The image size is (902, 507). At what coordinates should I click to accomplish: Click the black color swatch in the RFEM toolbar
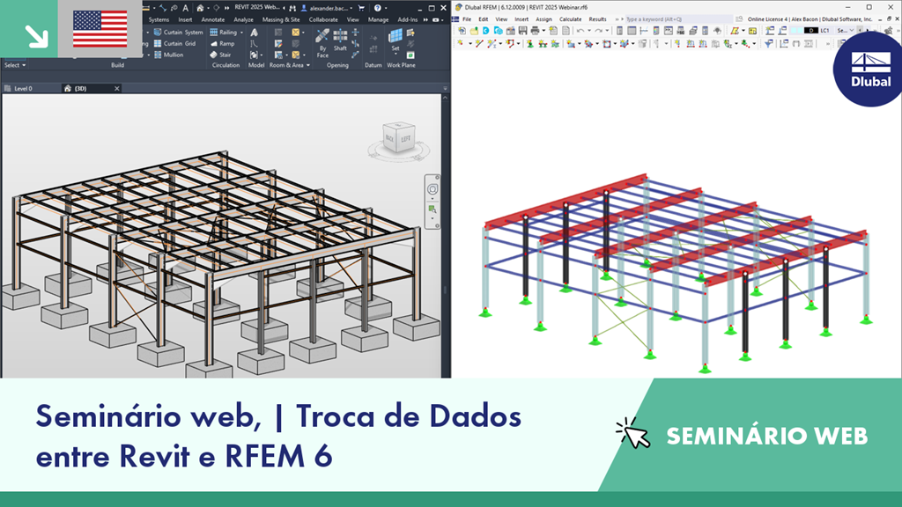click(x=810, y=32)
